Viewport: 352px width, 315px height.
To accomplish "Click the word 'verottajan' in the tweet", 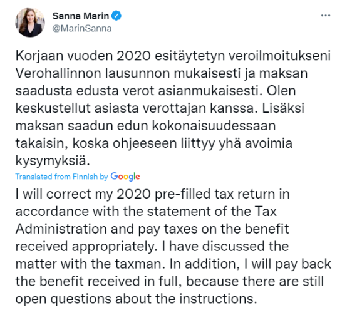I will point(174,108).
